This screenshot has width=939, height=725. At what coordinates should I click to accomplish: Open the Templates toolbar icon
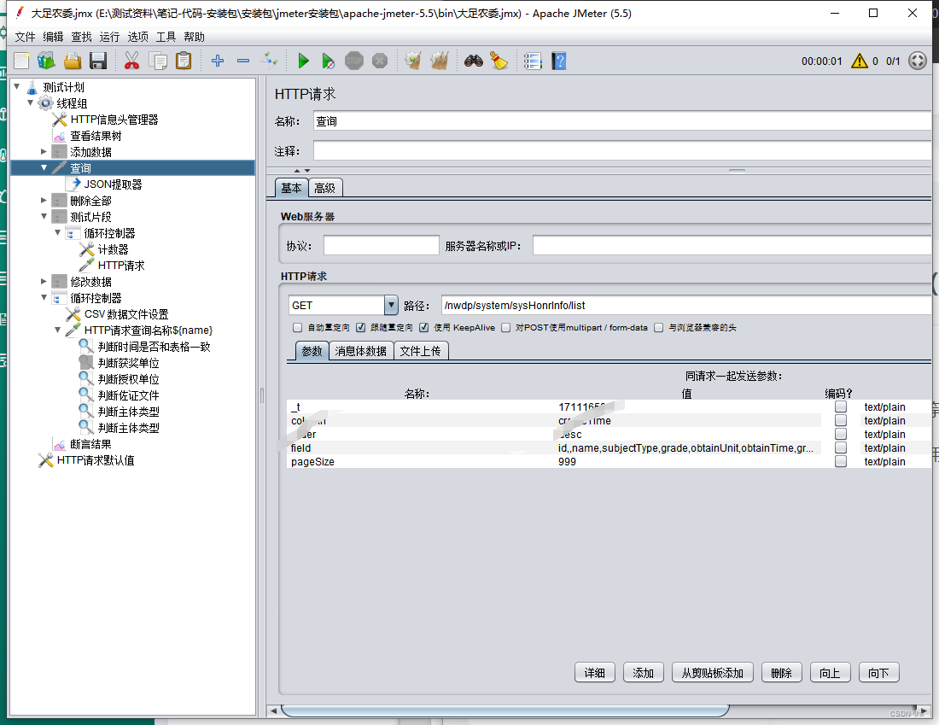pos(46,61)
